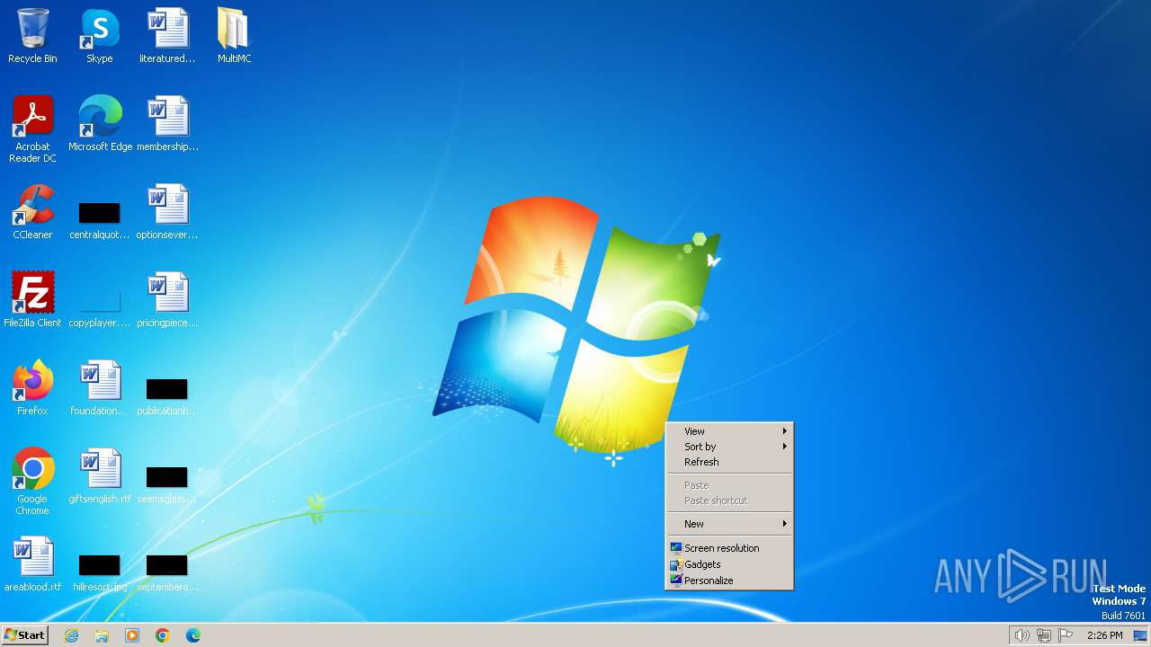Select the membership Word document icon
This screenshot has width=1151, height=647.
[167, 124]
